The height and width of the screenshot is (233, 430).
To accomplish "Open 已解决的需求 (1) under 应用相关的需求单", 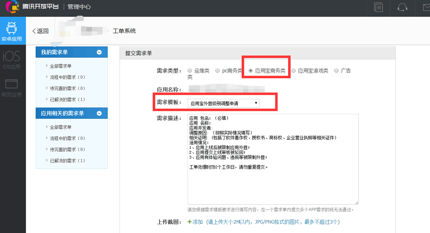I will [67, 161].
